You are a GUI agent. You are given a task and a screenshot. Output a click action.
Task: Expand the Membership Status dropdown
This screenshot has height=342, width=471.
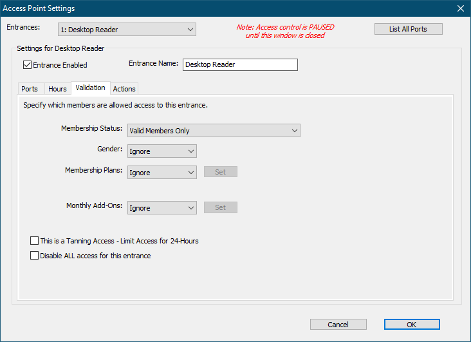coord(214,131)
